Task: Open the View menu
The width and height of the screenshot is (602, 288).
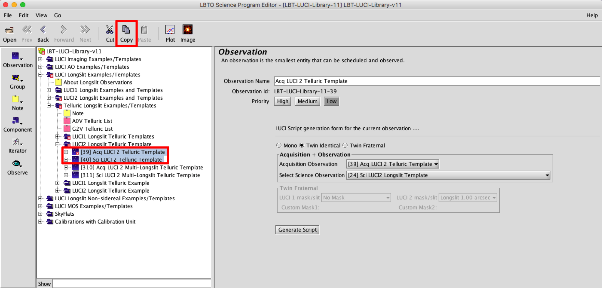Action: (x=41, y=15)
